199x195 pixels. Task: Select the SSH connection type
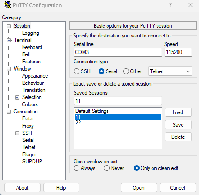76,71
